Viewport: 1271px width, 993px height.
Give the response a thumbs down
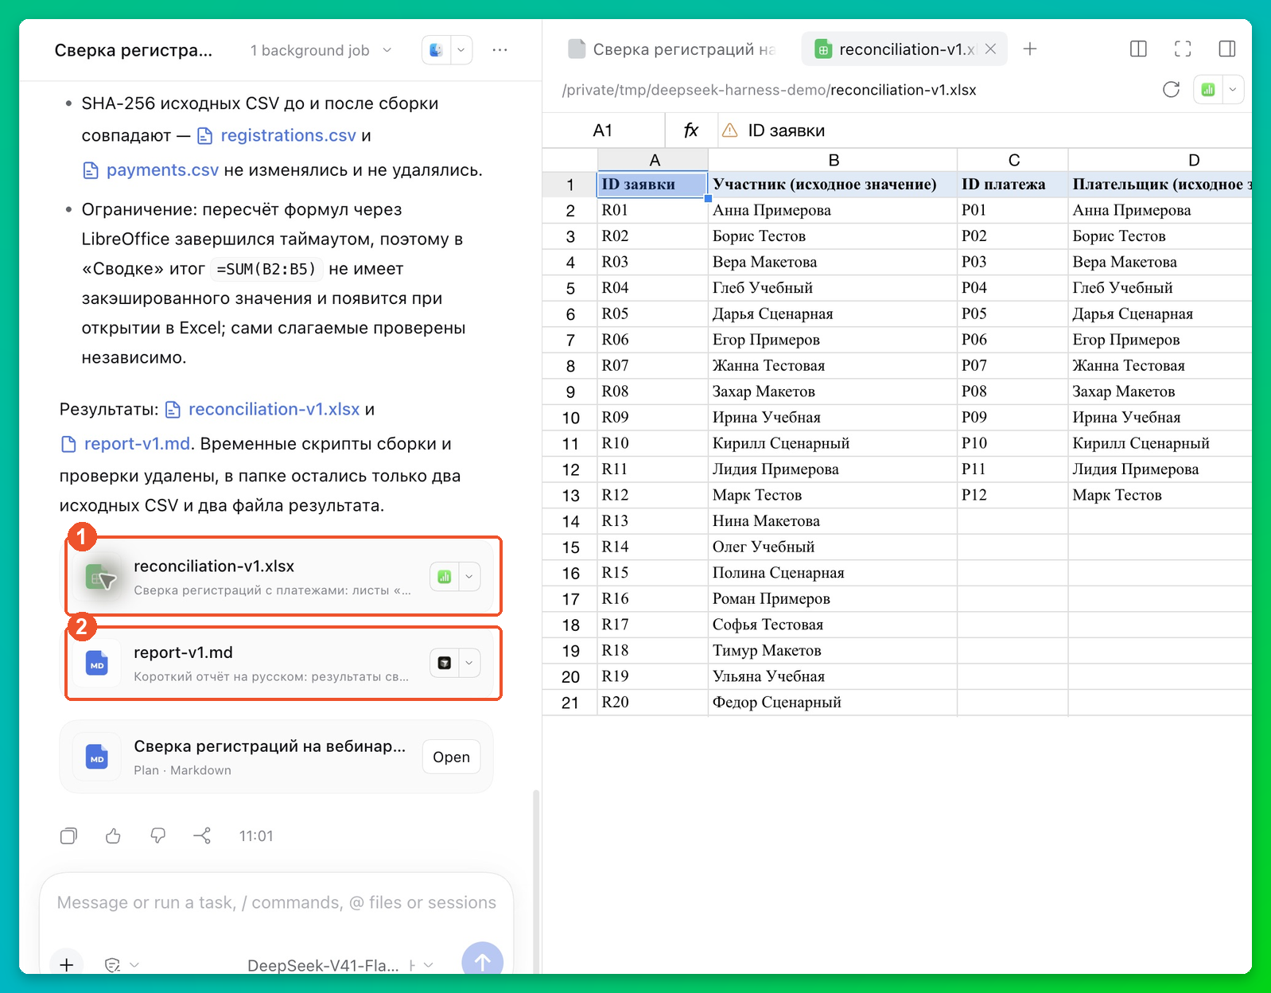coord(157,835)
